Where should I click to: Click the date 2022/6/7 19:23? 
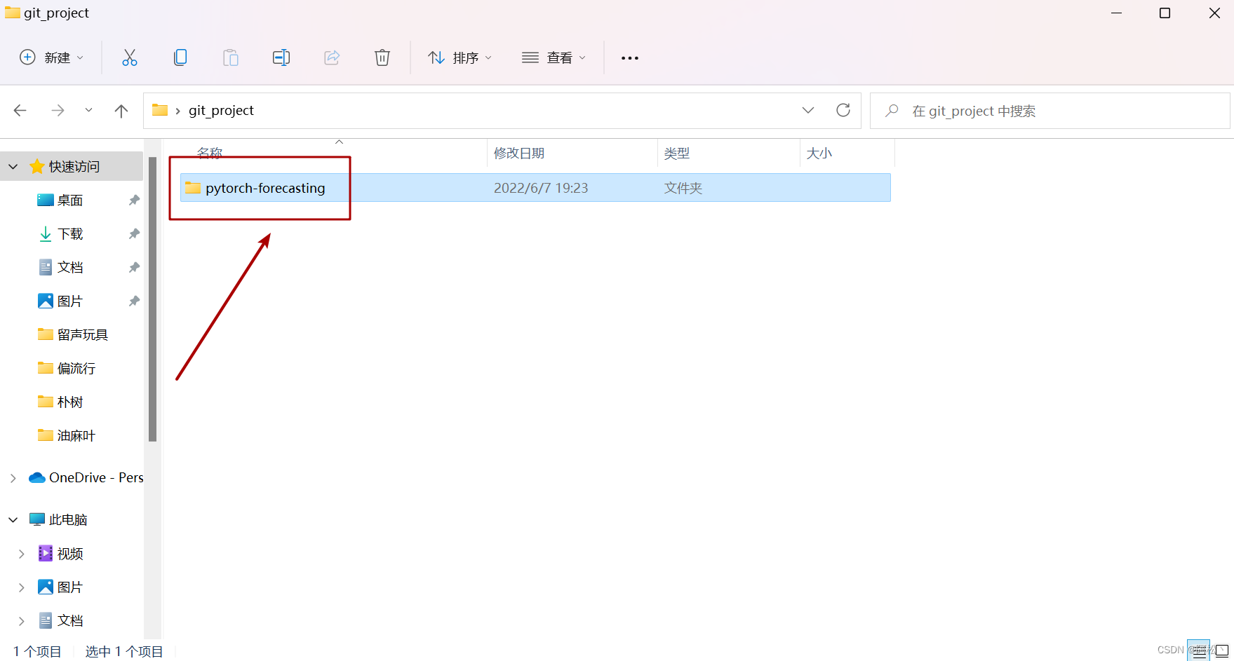541,188
